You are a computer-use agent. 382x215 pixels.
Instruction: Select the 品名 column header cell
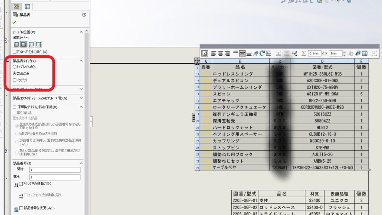click(240, 67)
